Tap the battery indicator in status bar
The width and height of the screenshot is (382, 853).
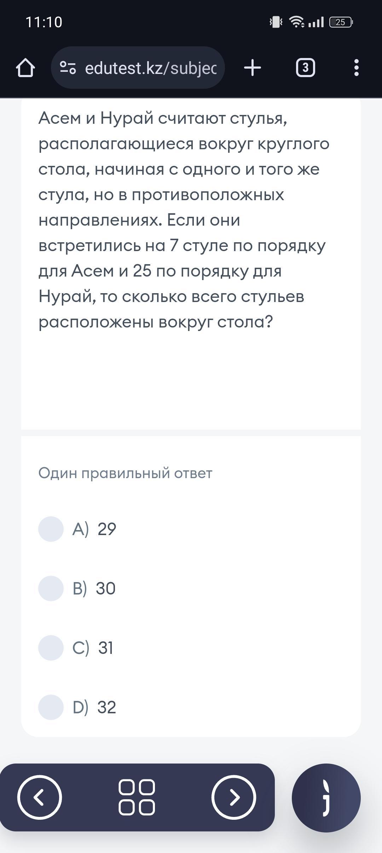pyautogui.click(x=341, y=22)
